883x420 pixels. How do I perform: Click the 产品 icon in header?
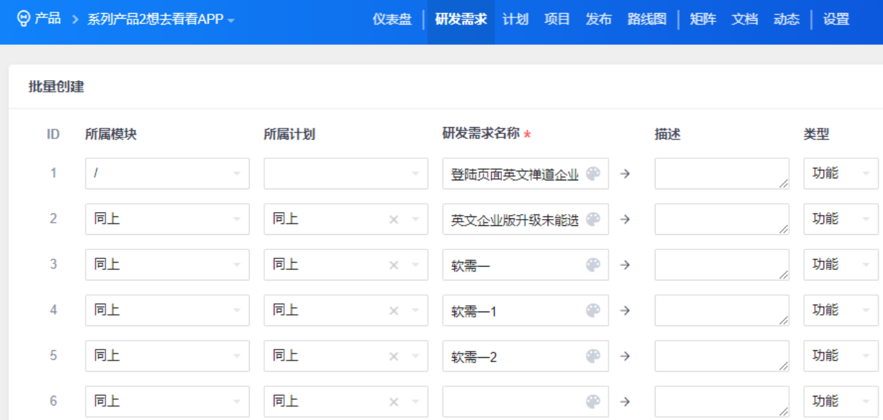[x=24, y=19]
